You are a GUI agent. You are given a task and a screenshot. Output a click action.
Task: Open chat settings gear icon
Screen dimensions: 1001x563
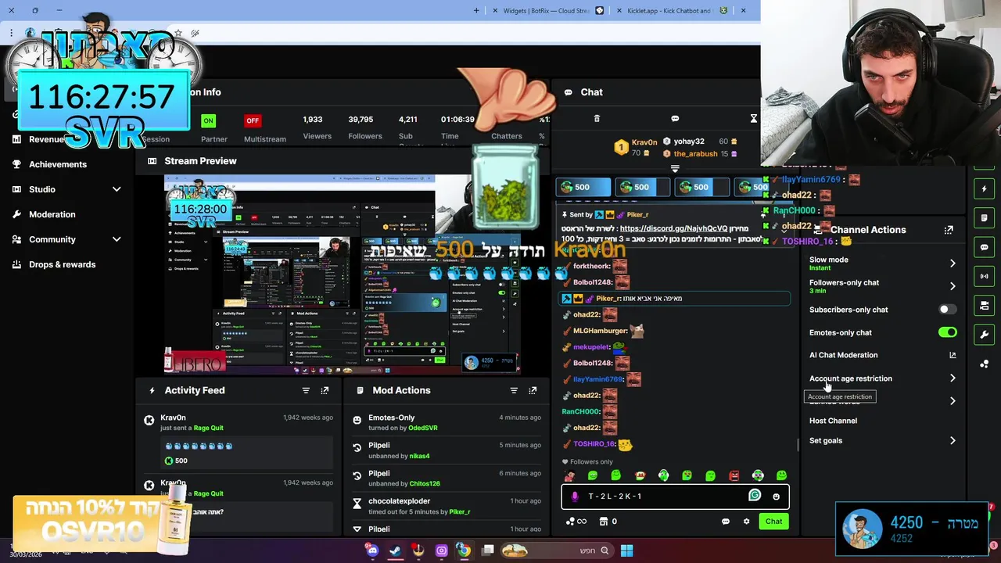pyautogui.click(x=746, y=522)
